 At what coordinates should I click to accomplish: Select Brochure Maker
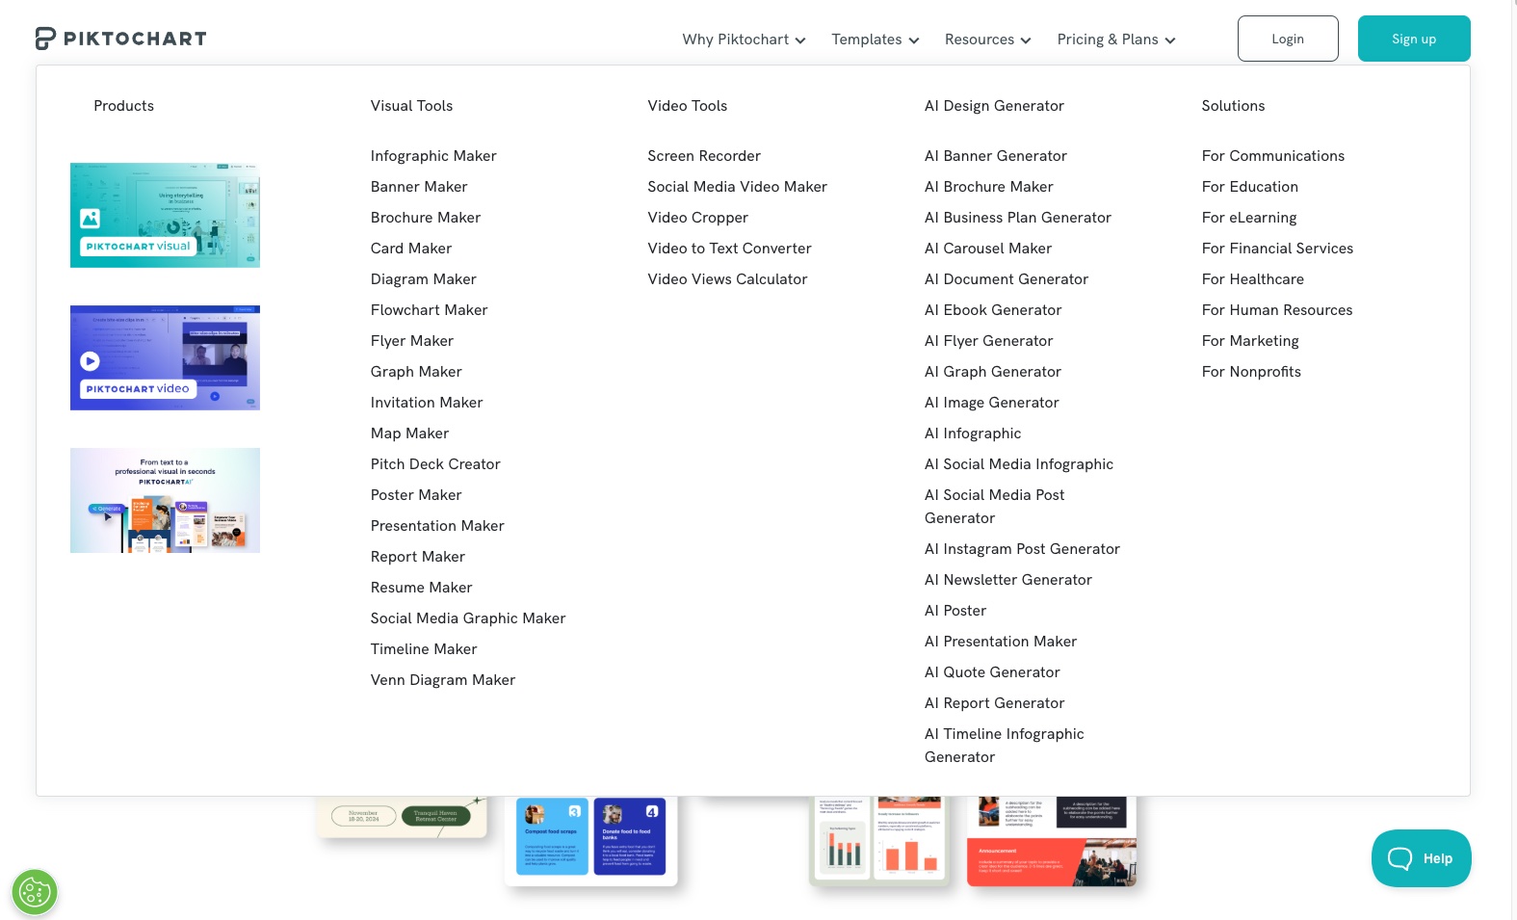point(426,218)
